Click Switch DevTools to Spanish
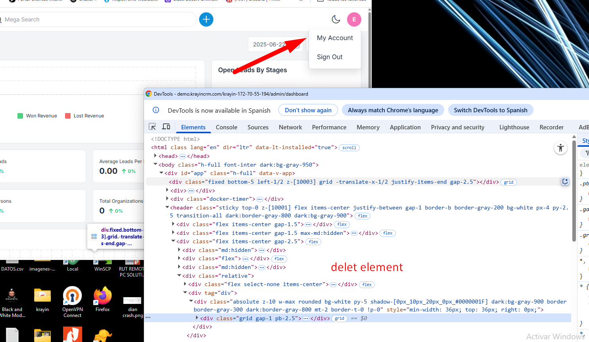The image size is (589, 342). 491,110
